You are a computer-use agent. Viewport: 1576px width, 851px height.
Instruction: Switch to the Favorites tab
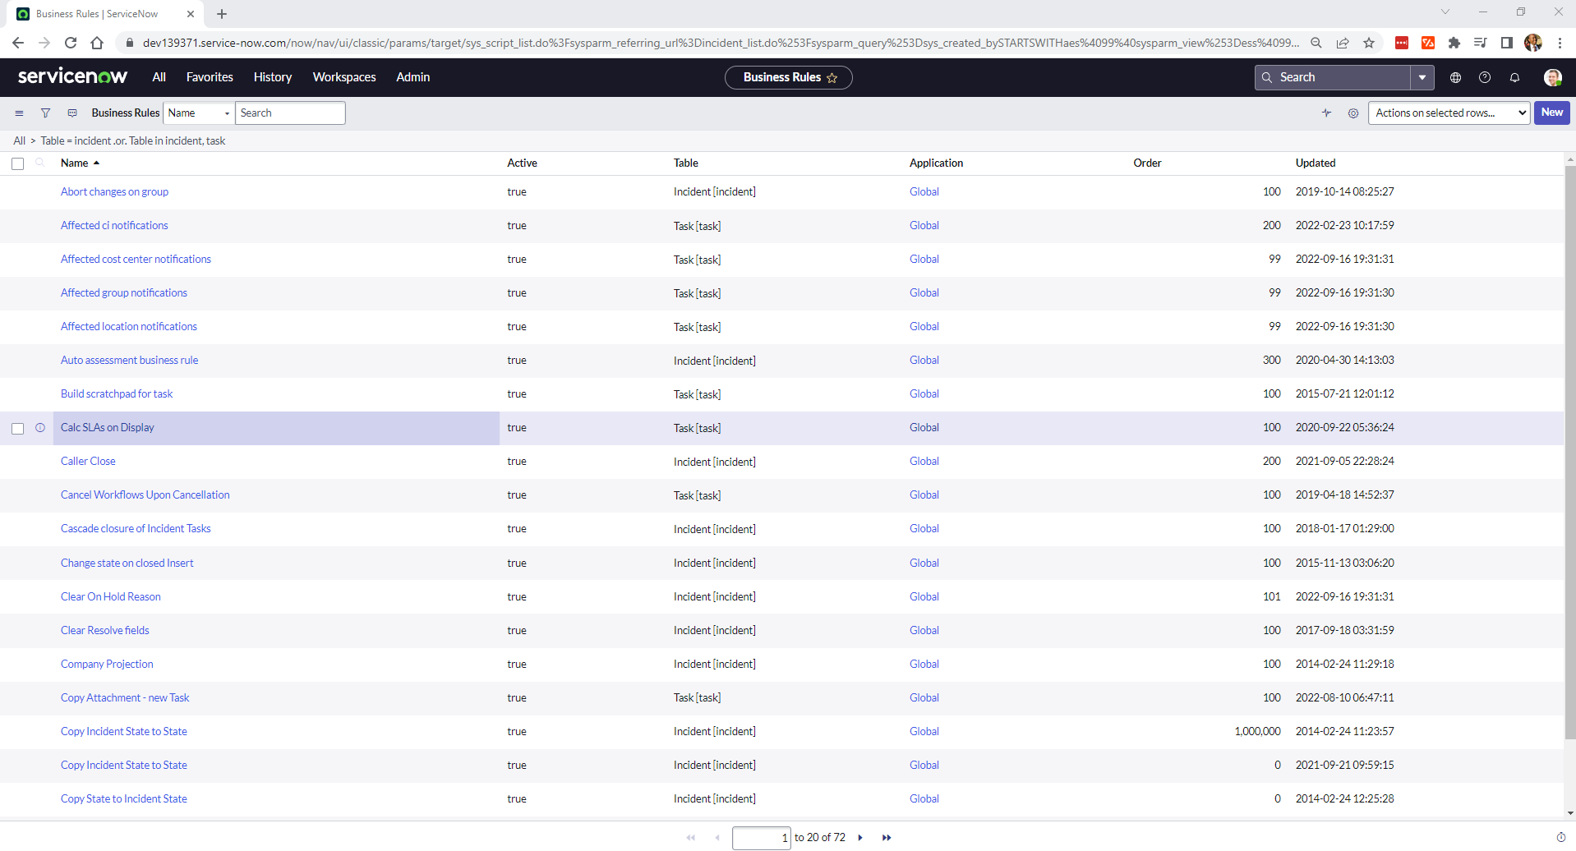pos(210,76)
